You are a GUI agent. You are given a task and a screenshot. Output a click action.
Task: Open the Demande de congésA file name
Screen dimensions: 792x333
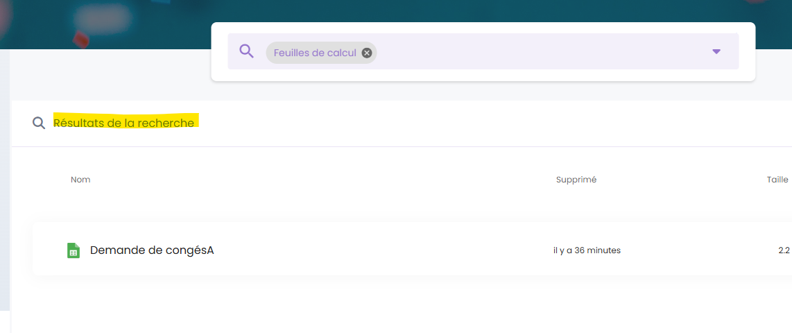(x=152, y=250)
